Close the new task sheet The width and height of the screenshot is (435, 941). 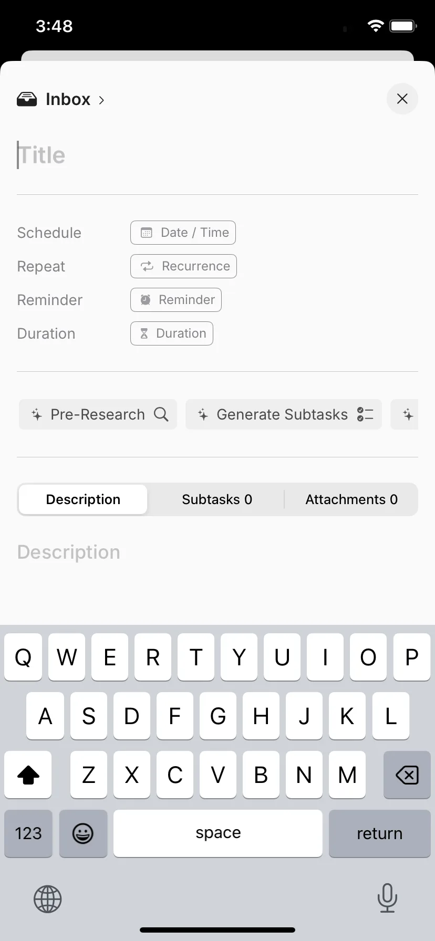click(x=402, y=99)
